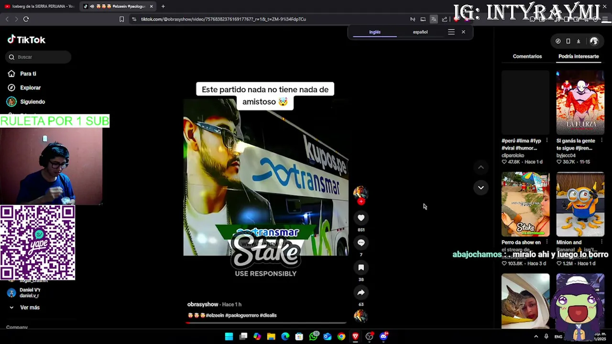Screen dimensions: 612x344
Task: Click the phone app icon in top pill
Action: tap(568, 42)
